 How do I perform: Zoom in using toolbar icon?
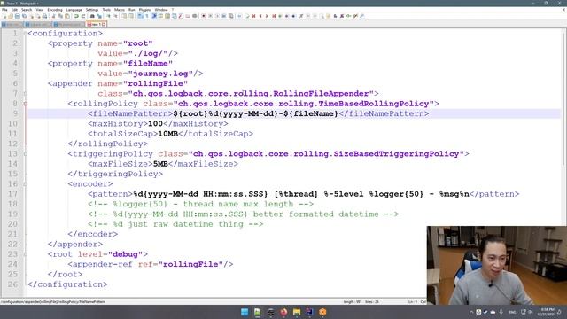pyautogui.click(x=108, y=16)
